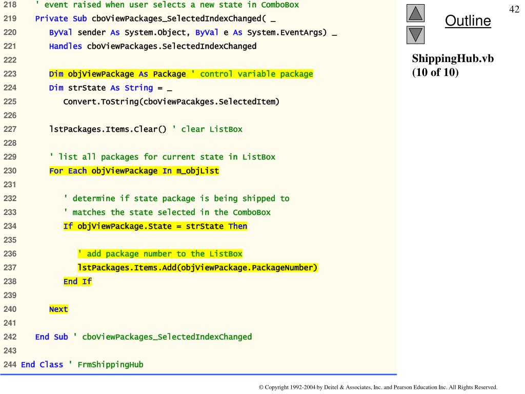This screenshot has height=394, width=525.
Task: Click the "determine if state package" comment
Action: [x=176, y=199]
